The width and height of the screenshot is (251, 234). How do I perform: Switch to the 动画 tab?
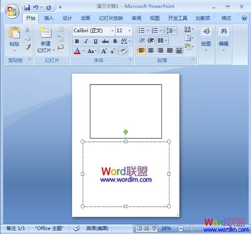[x=85, y=18]
